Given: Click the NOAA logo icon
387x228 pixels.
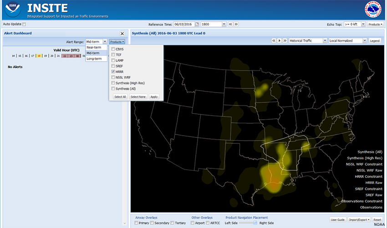Looking at the screenshot, I should (x=13, y=10).
